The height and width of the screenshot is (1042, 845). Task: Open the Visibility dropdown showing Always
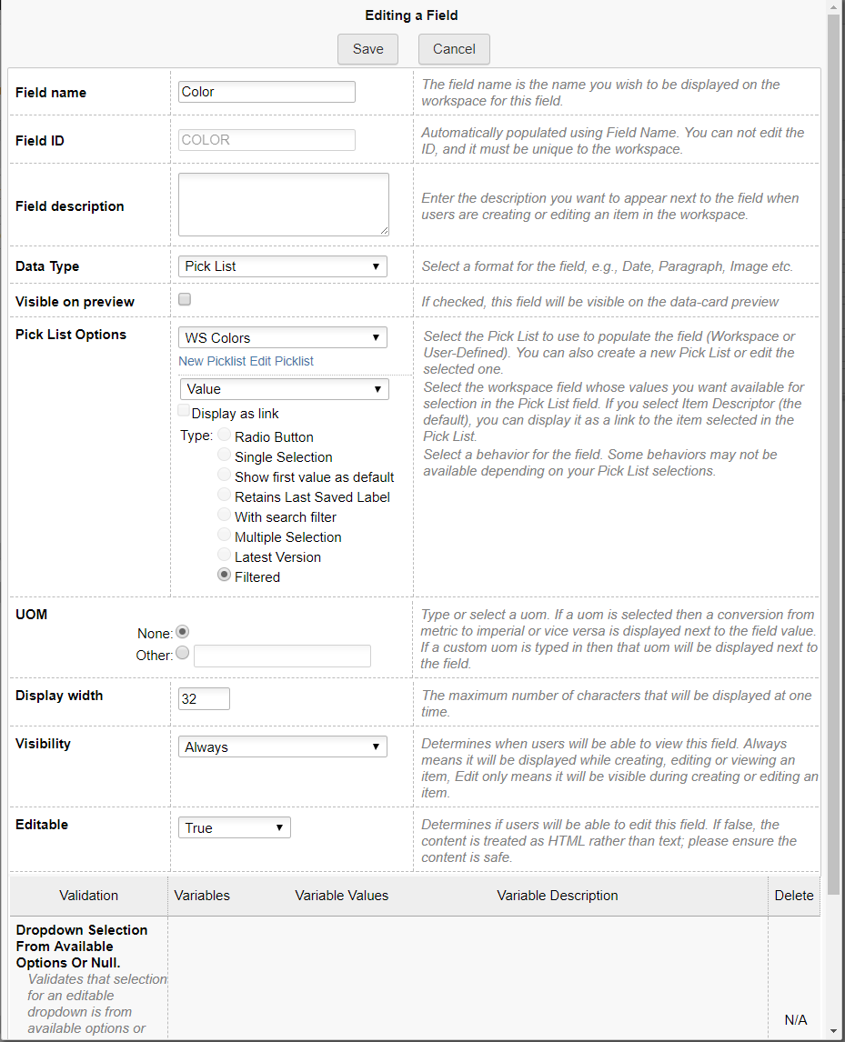tap(282, 746)
